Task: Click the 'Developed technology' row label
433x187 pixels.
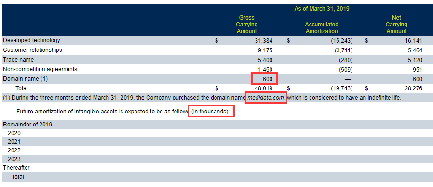Action: 31,40
